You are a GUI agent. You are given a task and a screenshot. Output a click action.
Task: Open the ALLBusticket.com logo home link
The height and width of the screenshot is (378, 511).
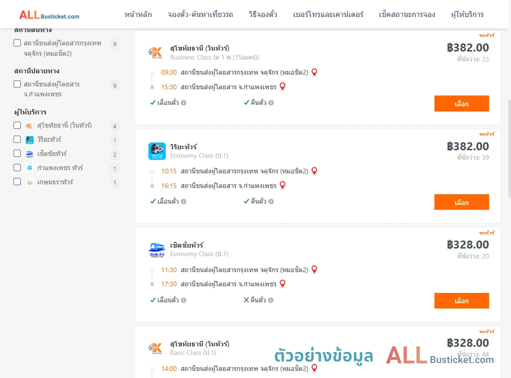point(49,15)
